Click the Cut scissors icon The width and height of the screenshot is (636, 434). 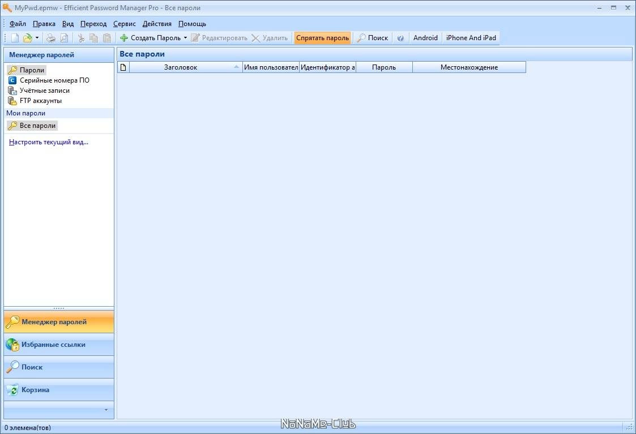81,38
